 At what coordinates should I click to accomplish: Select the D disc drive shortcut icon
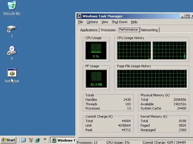[x=12, y=53]
